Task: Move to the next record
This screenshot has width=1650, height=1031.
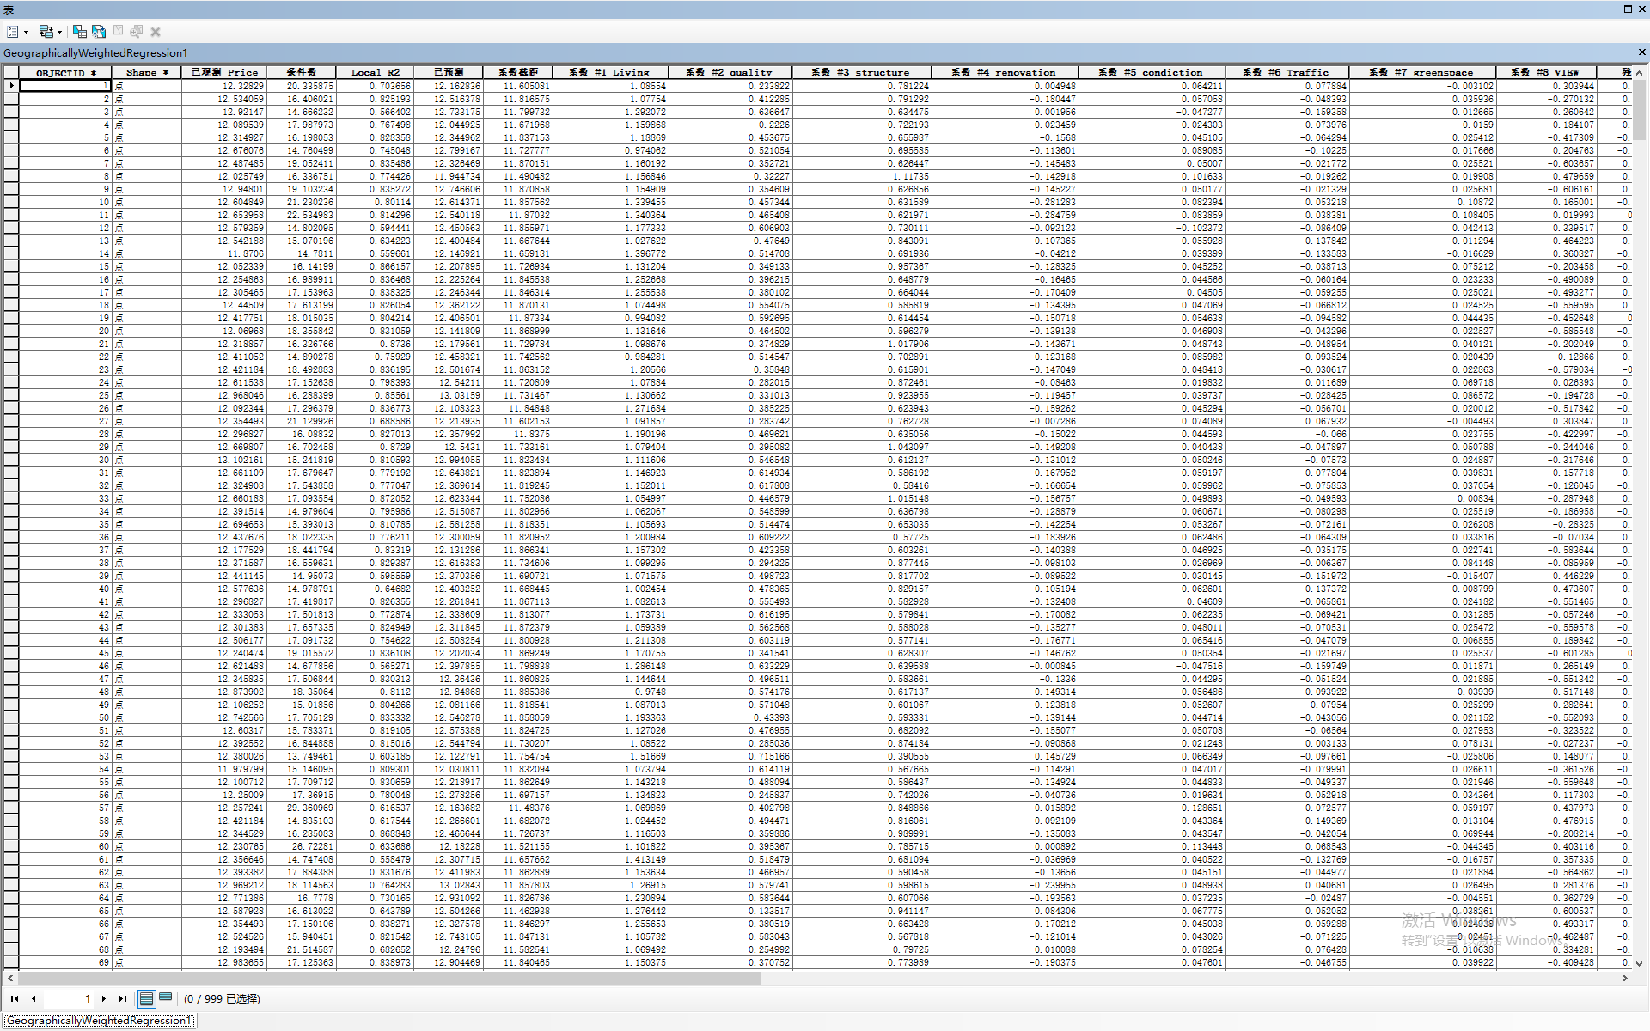Action: tap(104, 998)
